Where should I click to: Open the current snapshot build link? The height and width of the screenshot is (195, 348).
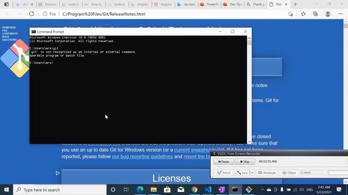[x=192, y=150]
